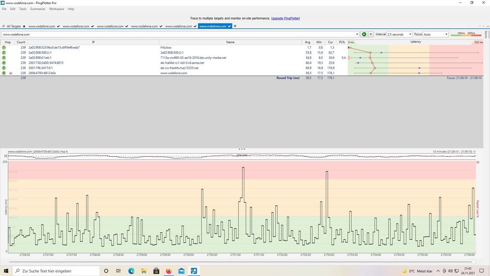This screenshot has height=276, width=490.
Task: Click the hop 6 bar chart icon
Action: (10, 73)
